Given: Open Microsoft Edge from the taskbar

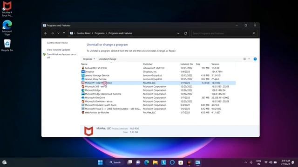Looking at the screenshot, I should pos(147,162).
